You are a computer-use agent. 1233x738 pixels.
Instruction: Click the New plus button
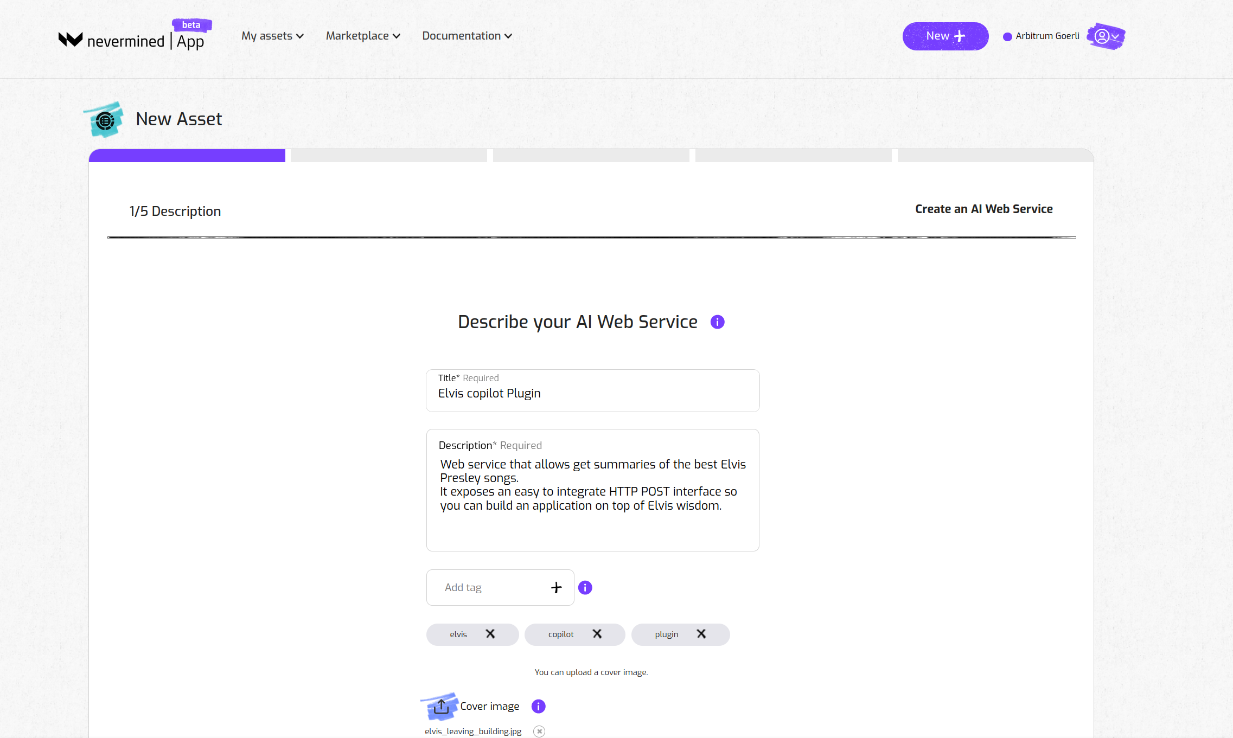(x=945, y=36)
